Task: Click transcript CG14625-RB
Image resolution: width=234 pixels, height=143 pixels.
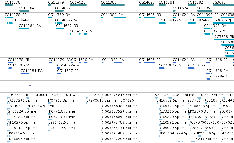Action: (150, 15)
